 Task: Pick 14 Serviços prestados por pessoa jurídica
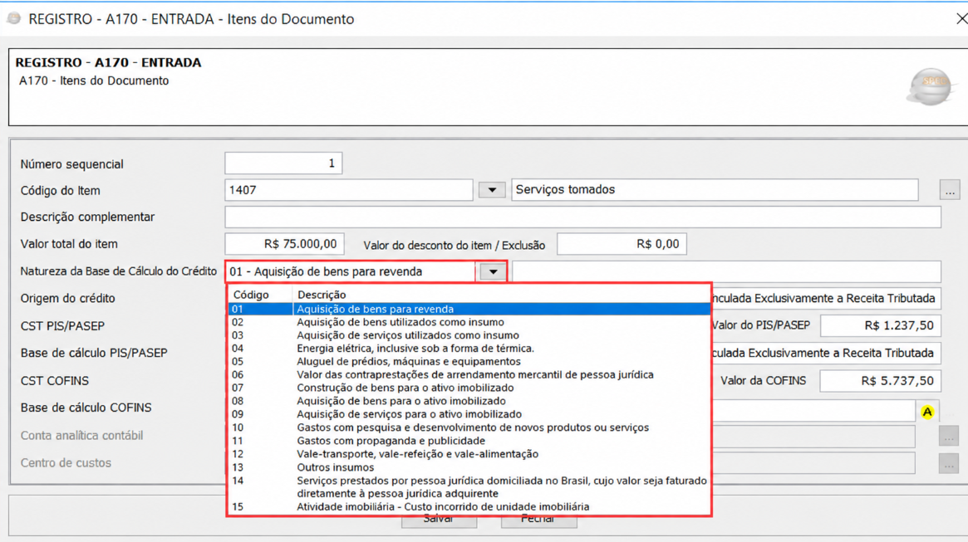pos(469,487)
